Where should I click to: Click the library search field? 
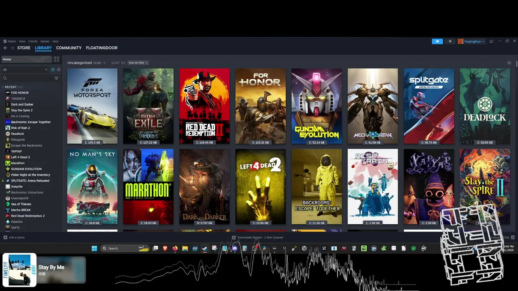28,78
